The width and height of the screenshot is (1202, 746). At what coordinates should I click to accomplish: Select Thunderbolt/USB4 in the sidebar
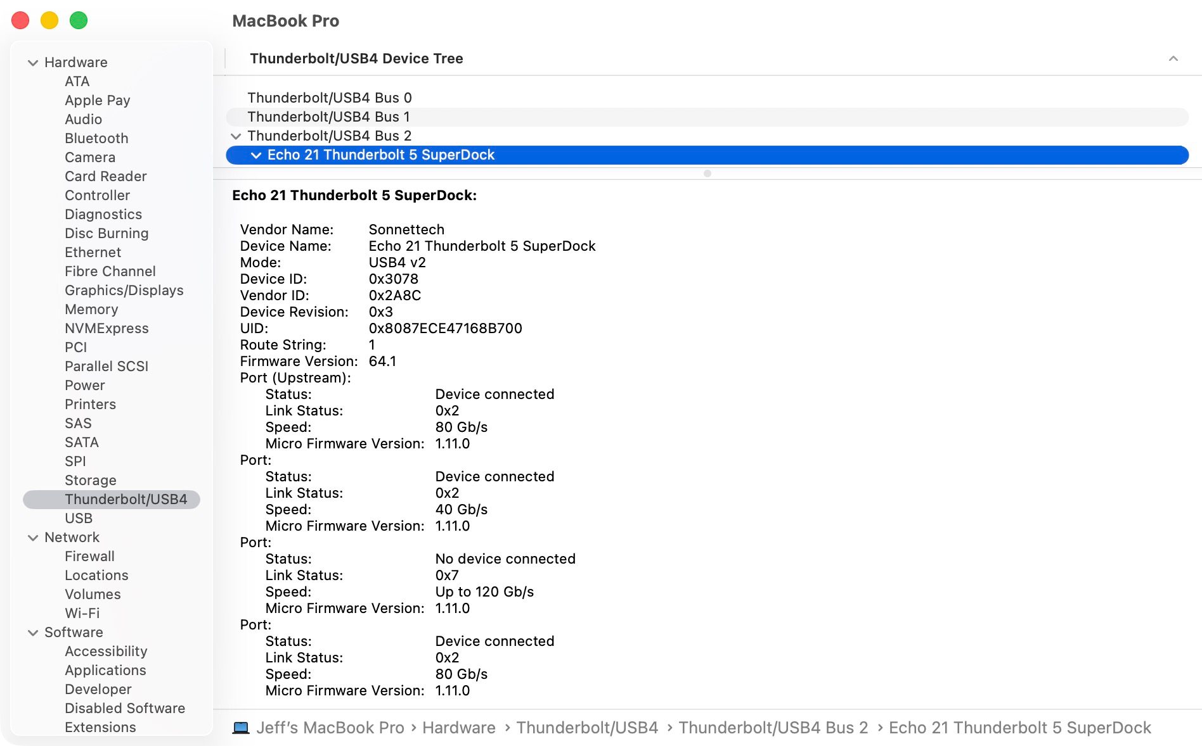pos(112,500)
